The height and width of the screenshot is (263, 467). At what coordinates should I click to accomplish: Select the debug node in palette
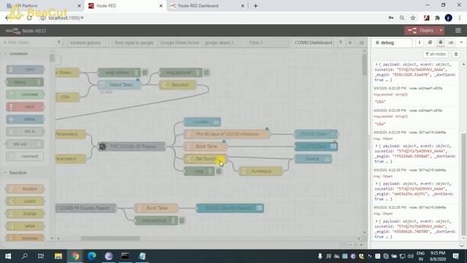(25, 82)
